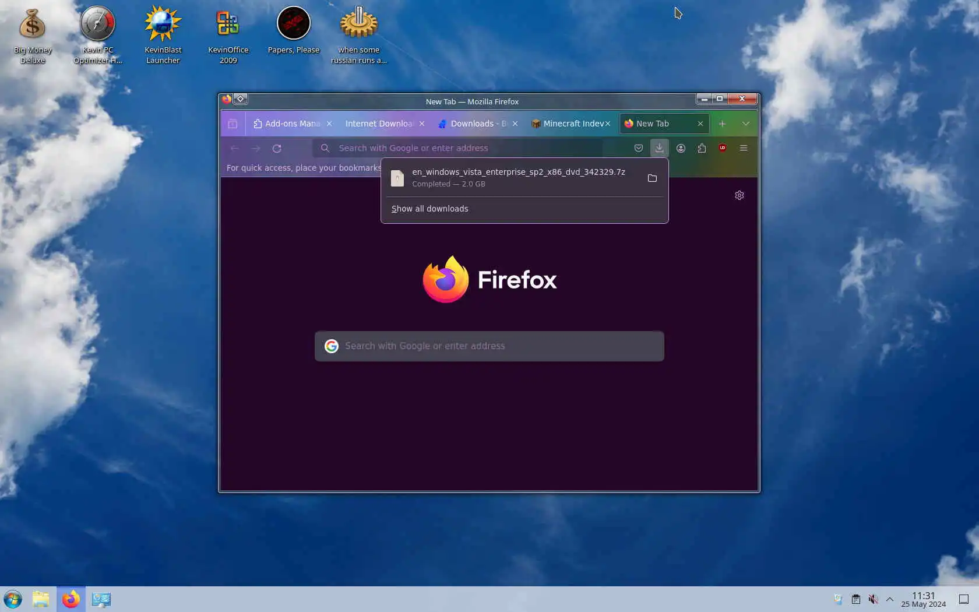This screenshot has height=612, width=979.
Task: Start KevinOffice 2009 from the desktop
Action: [x=228, y=35]
